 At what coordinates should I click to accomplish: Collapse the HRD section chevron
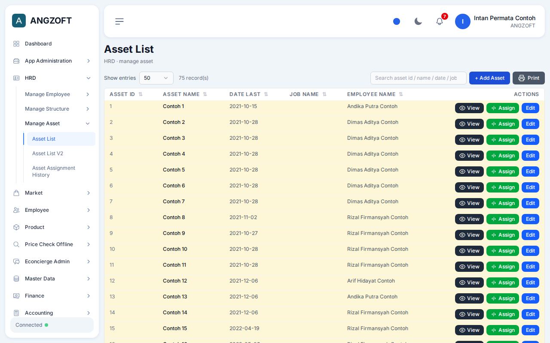click(x=89, y=78)
